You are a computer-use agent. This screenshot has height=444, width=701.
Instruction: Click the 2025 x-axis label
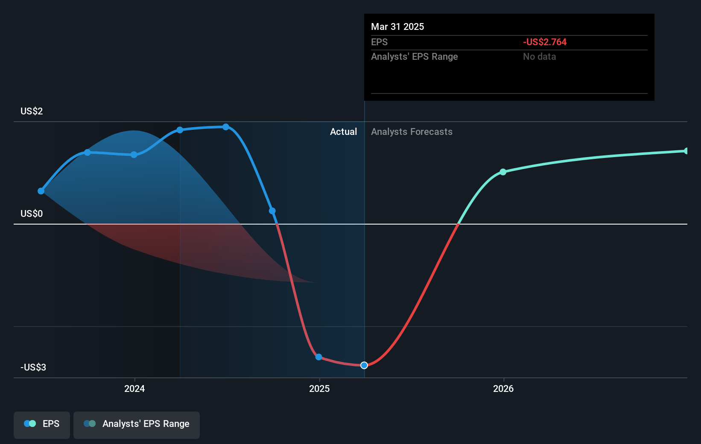coord(319,388)
